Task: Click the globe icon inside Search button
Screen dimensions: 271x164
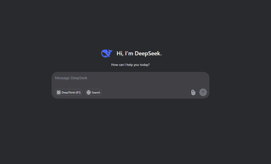Action: coord(89,93)
